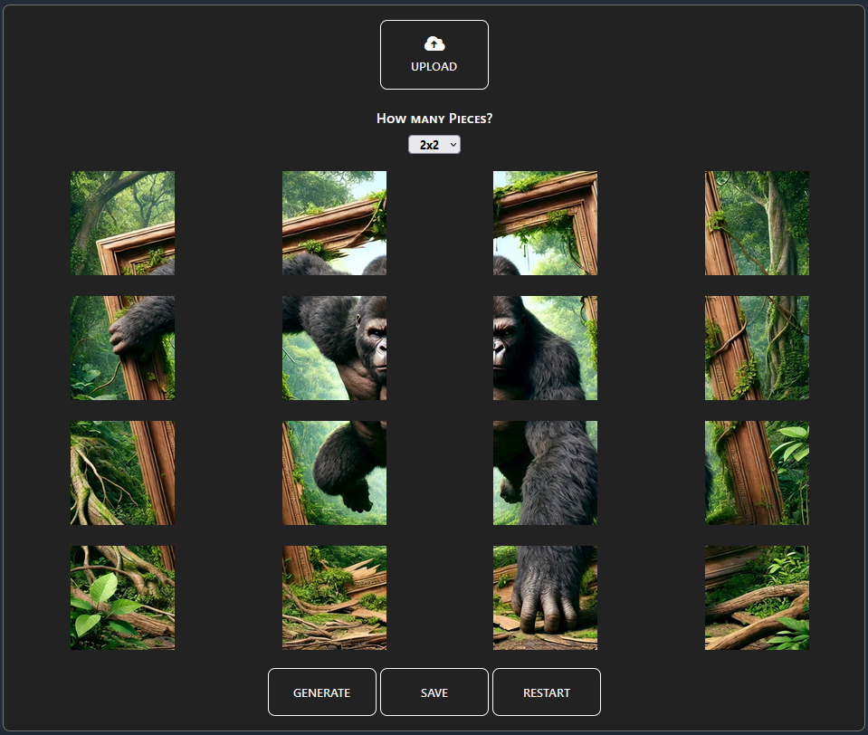868x735 pixels.
Task: Click the gorilla foot puzzle tile
Action: 545,597
